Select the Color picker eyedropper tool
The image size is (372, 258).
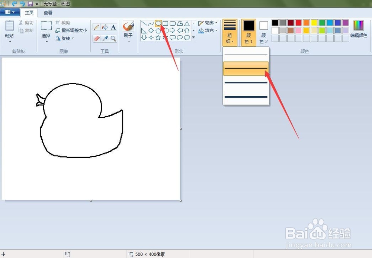[105, 39]
